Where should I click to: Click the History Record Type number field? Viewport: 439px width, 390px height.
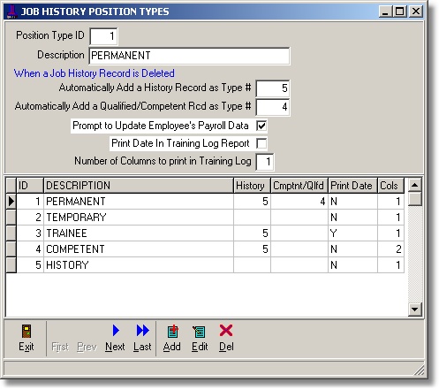pos(273,88)
